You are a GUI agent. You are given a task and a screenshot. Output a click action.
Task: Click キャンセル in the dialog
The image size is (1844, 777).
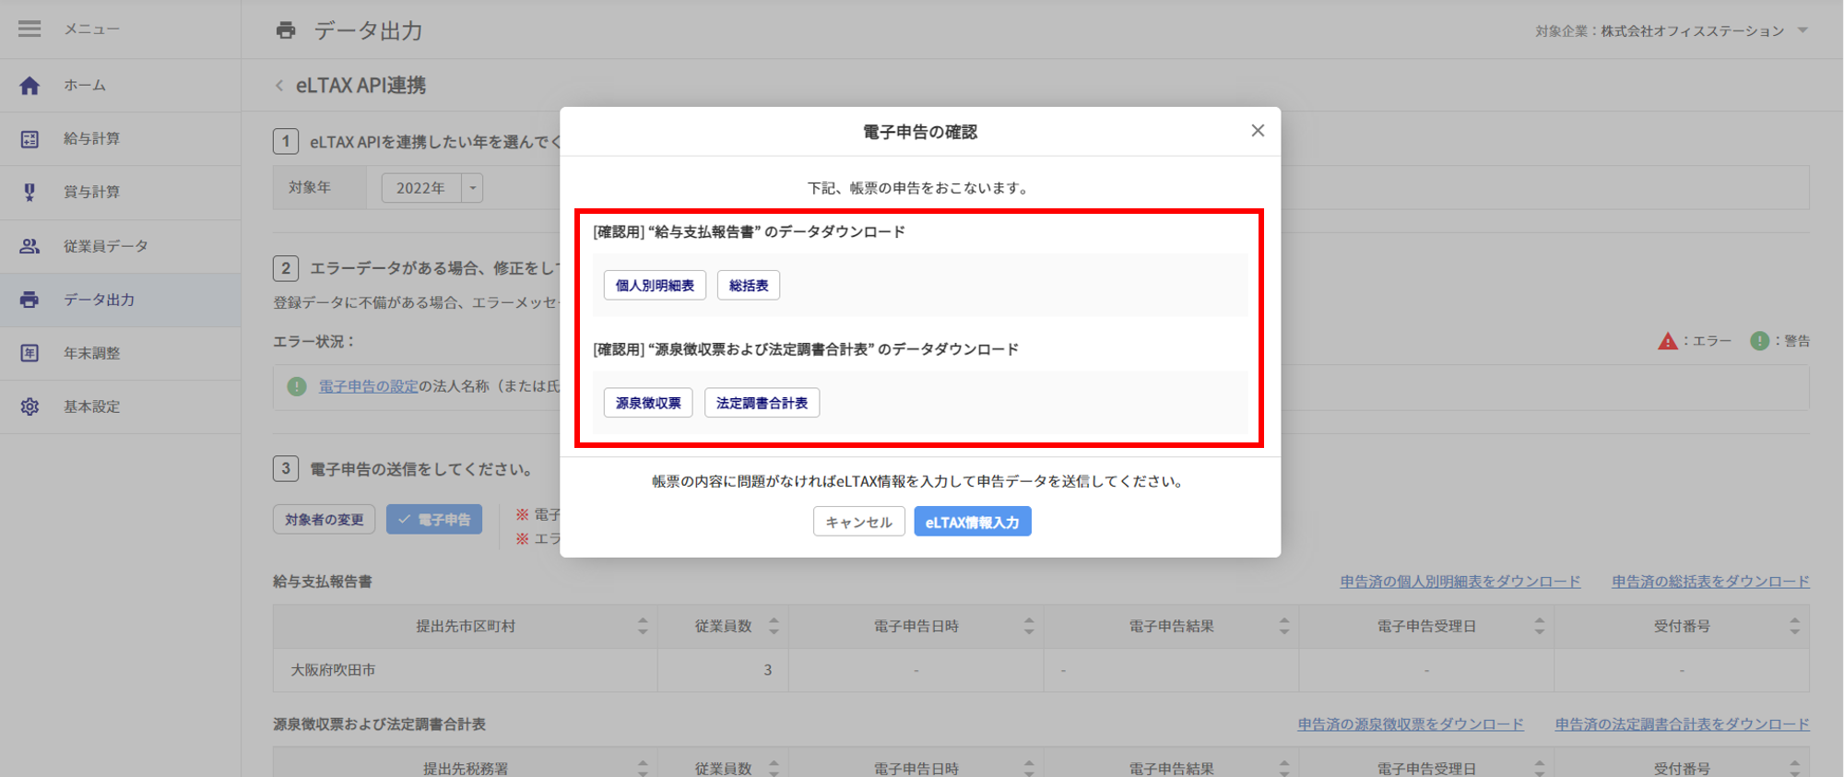coord(858,522)
